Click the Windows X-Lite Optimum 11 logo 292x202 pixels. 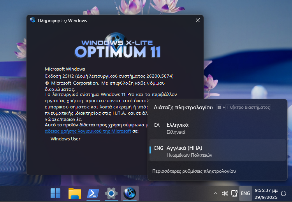coord(118,46)
